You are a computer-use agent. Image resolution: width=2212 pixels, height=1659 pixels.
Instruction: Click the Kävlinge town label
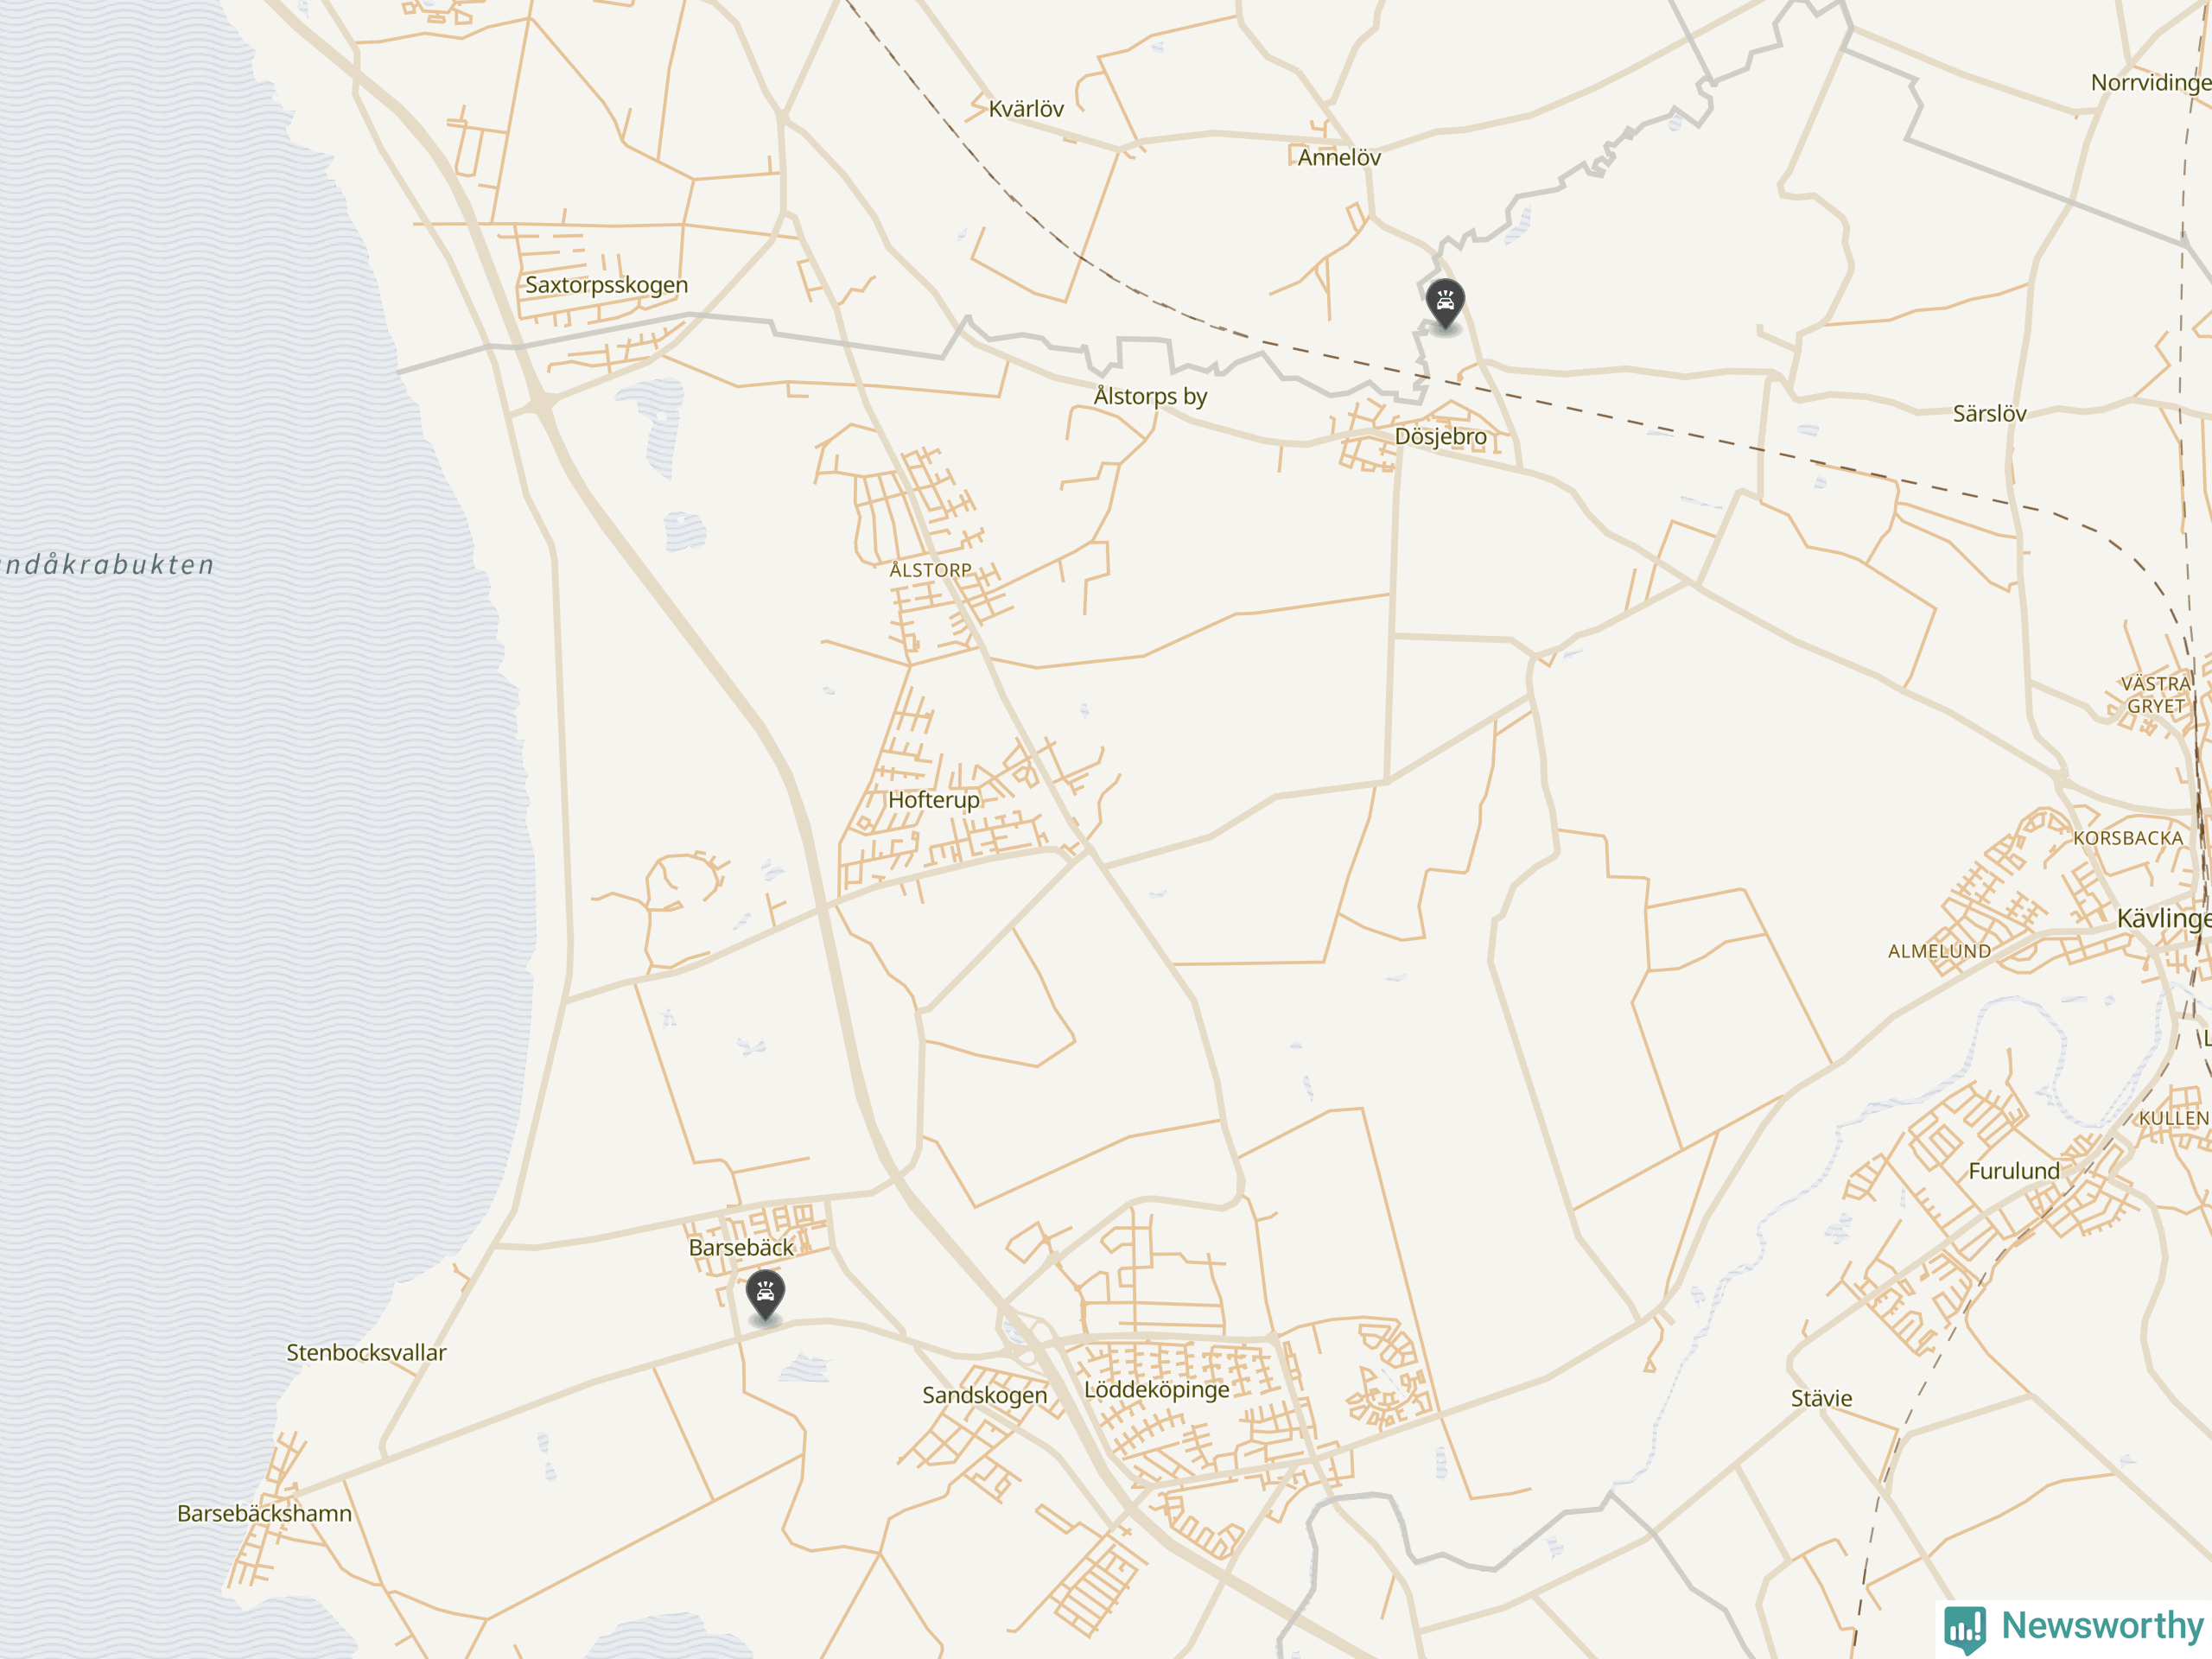click(x=2164, y=918)
